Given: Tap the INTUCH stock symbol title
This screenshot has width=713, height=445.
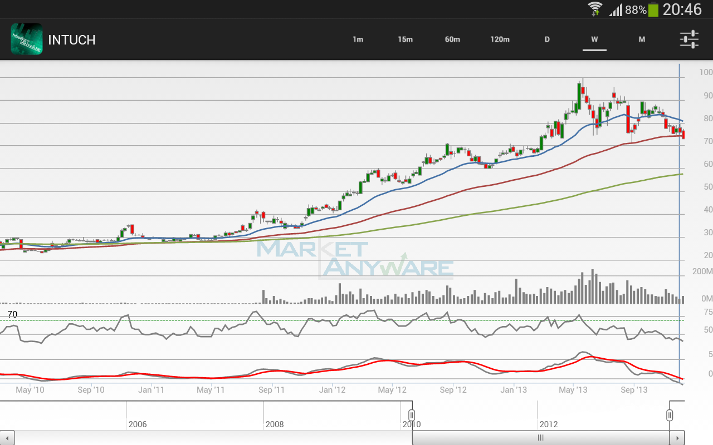Looking at the screenshot, I should coord(72,40).
